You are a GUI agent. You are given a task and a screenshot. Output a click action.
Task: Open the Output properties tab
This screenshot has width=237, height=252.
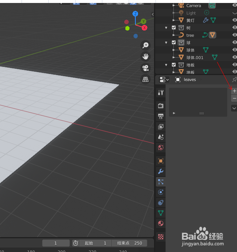(161, 116)
